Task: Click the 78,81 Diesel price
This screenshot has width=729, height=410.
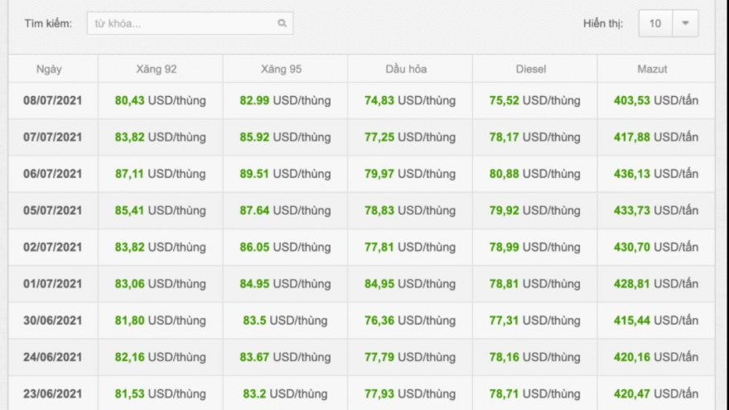Action: [504, 283]
